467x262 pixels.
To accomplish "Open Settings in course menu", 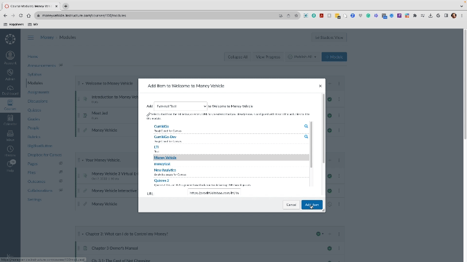I will [34, 199].
